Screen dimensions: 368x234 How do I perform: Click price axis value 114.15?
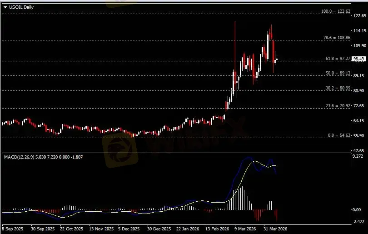point(359,30)
